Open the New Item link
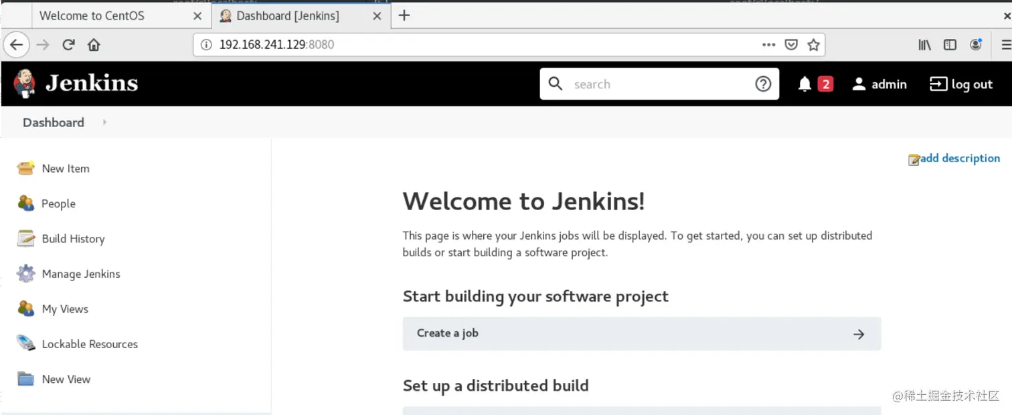The image size is (1012, 415). (x=66, y=169)
